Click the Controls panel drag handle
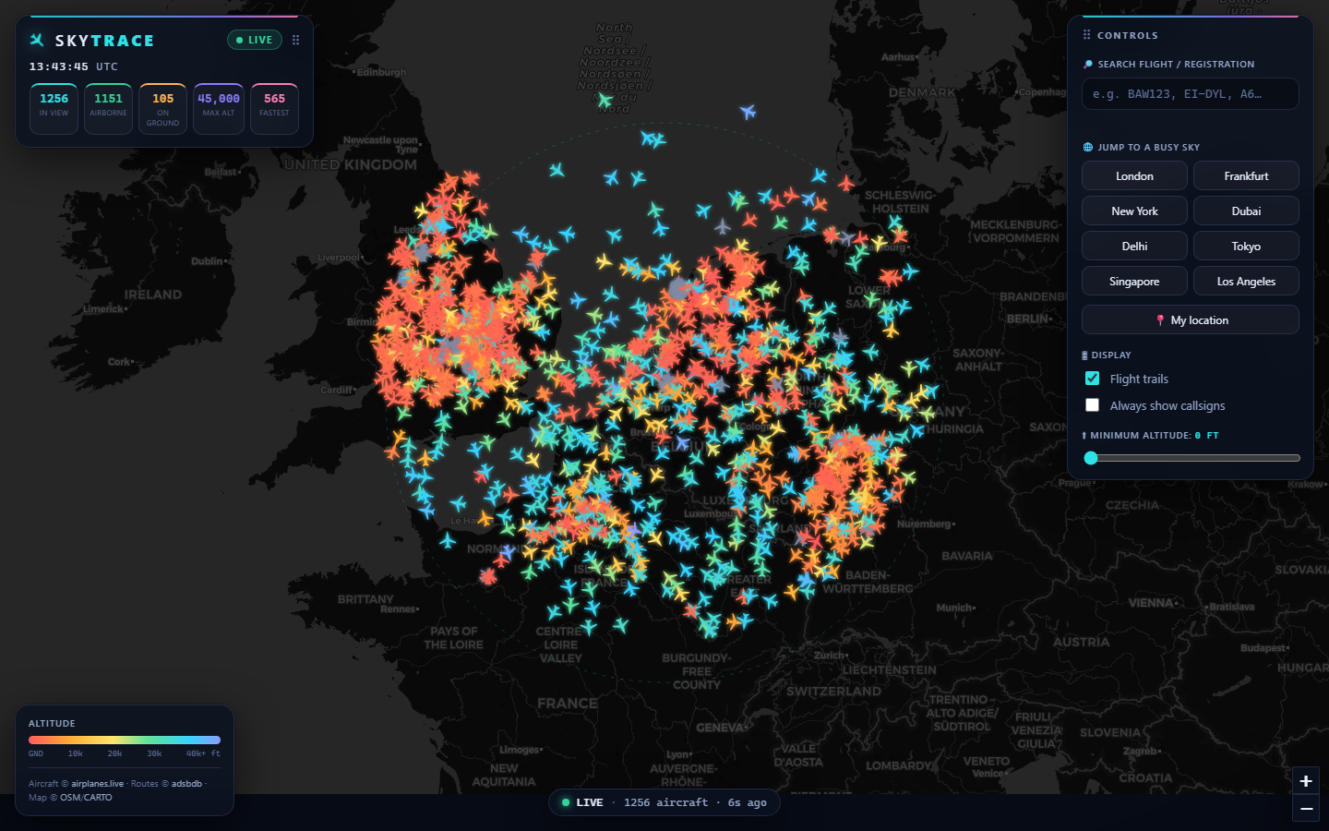Screen dimensions: 1329x831 tap(1086, 35)
